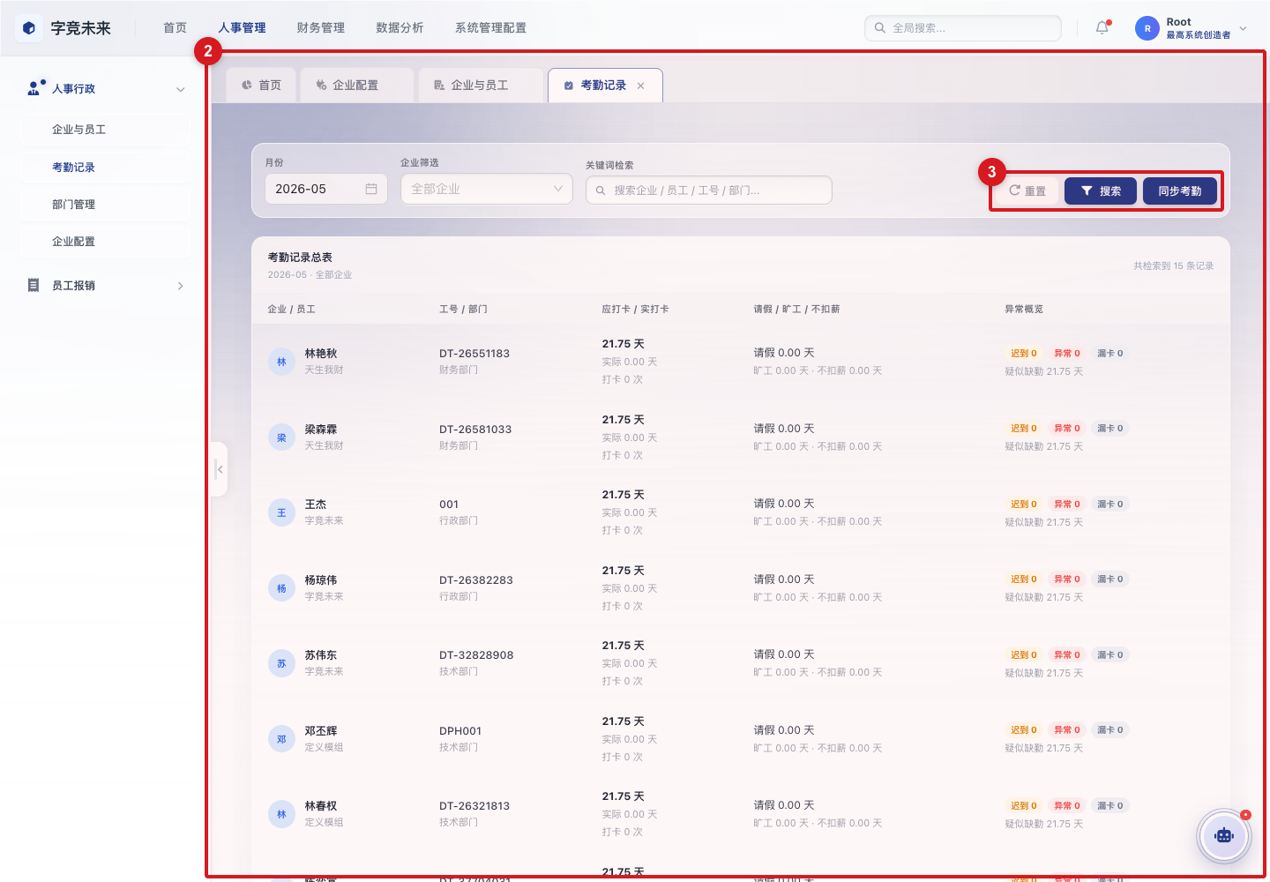Click the 异常概览 column header
1270x882 pixels.
pyautogui.click(x=1024, y=309)
